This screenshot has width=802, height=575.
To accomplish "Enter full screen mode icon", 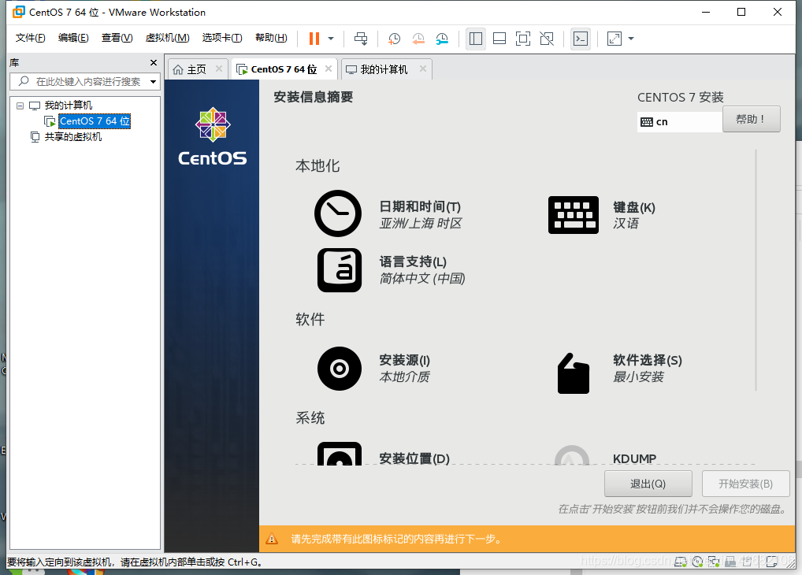I will pos(523,39).
